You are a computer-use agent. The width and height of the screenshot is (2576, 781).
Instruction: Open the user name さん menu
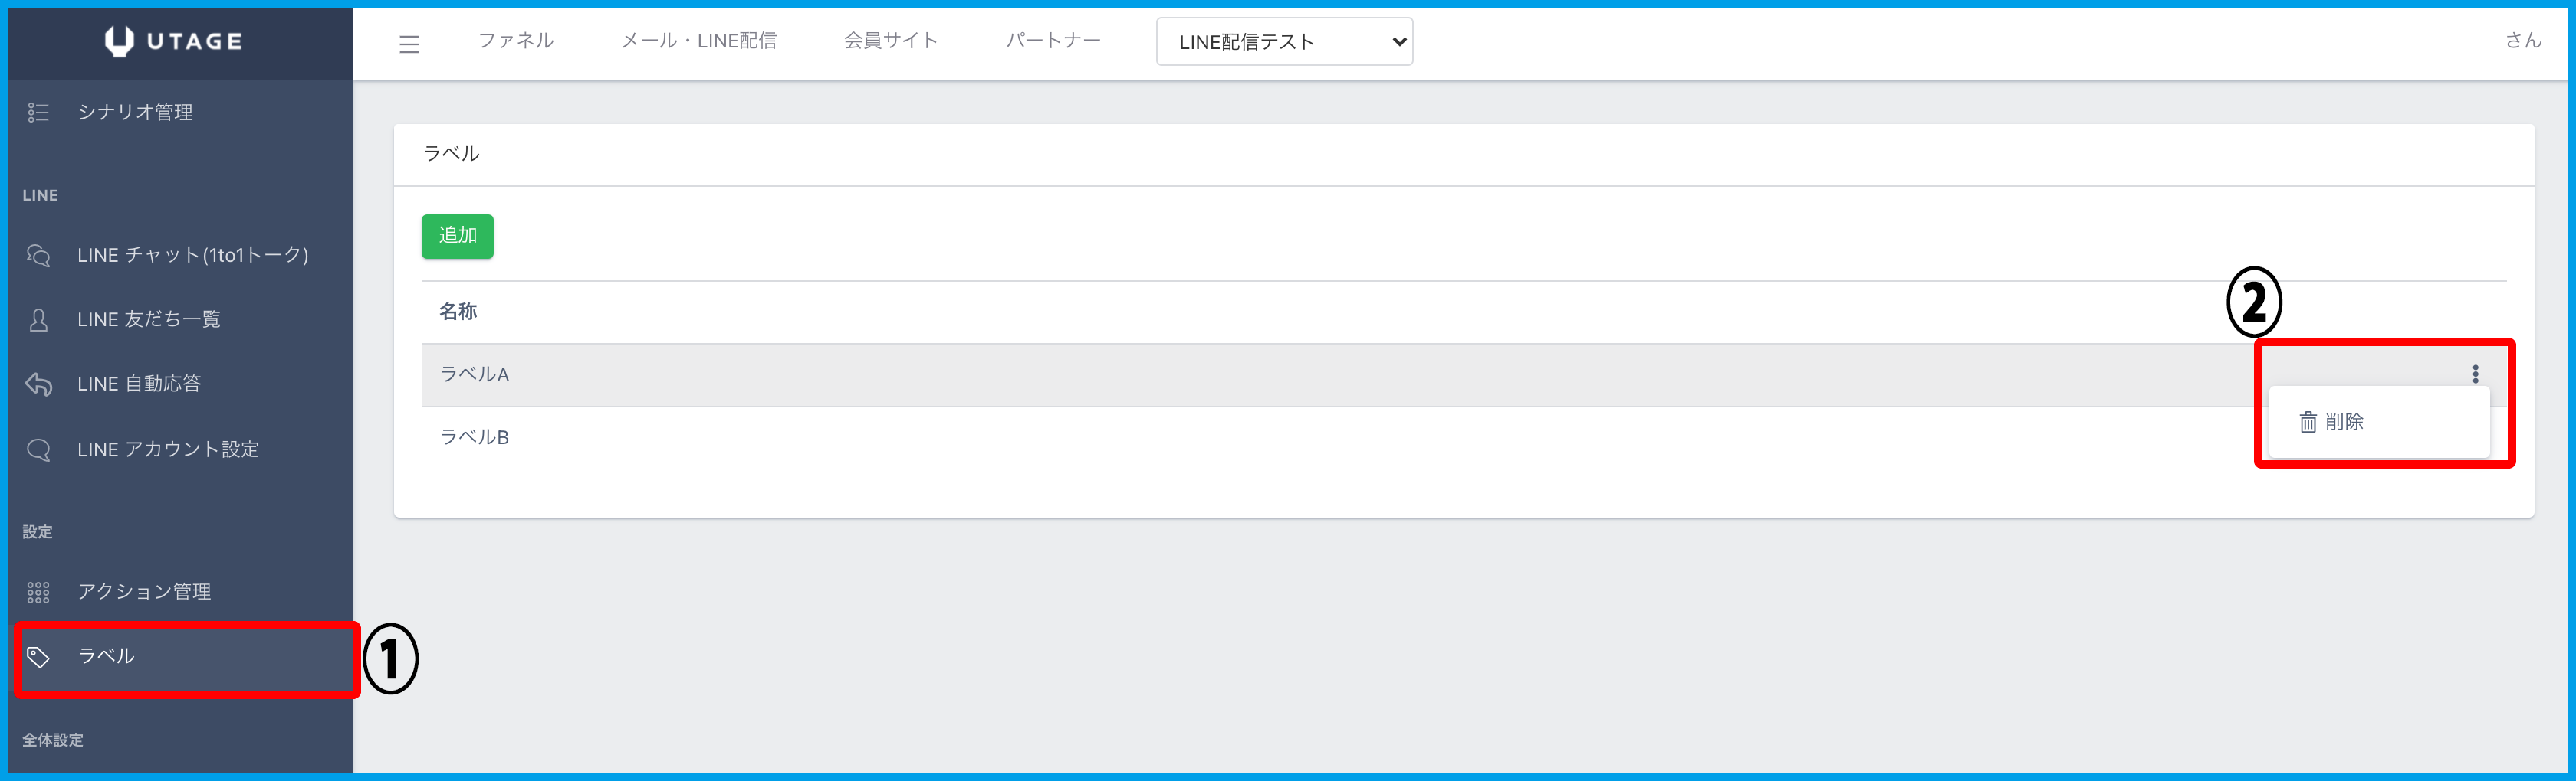(x=2522, y=41)
